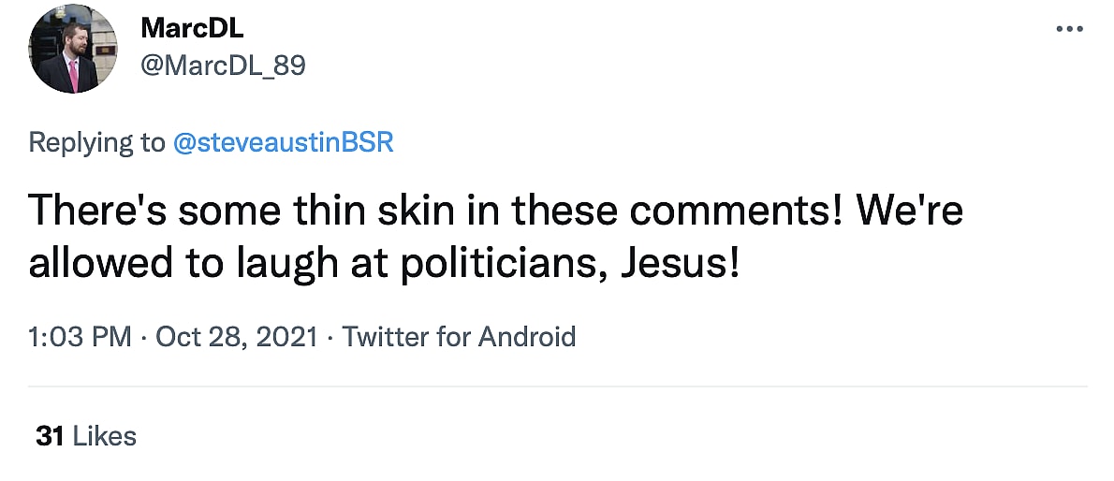The width and height of the screenshot is (1114, 481).
Task: Open the @steveaustinBSR mention link
Action: point(284,142)
